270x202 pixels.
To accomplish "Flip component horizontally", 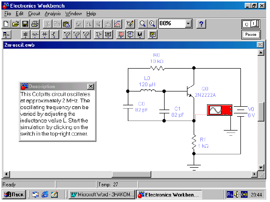I will [x=89, y=24].
